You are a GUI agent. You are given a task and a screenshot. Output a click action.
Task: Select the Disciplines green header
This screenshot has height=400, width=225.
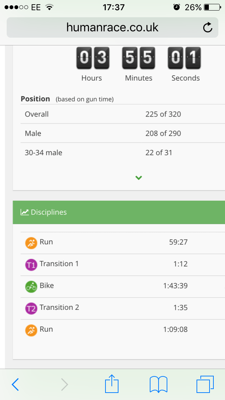pyautogui.click(x=119, y=212)
